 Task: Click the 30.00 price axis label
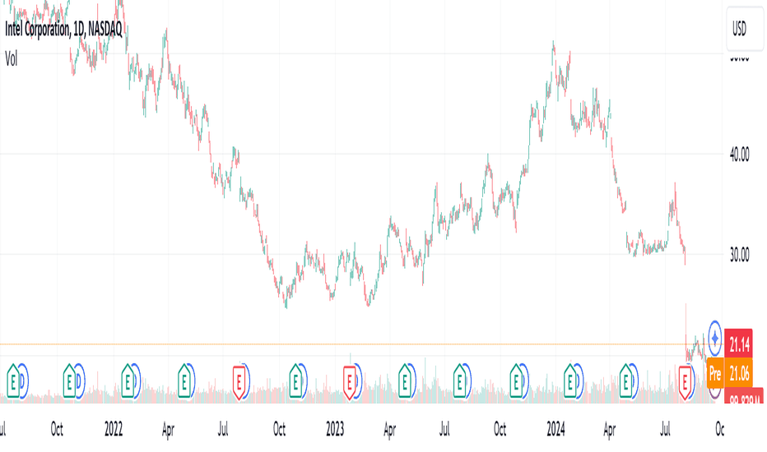[739, 255]
